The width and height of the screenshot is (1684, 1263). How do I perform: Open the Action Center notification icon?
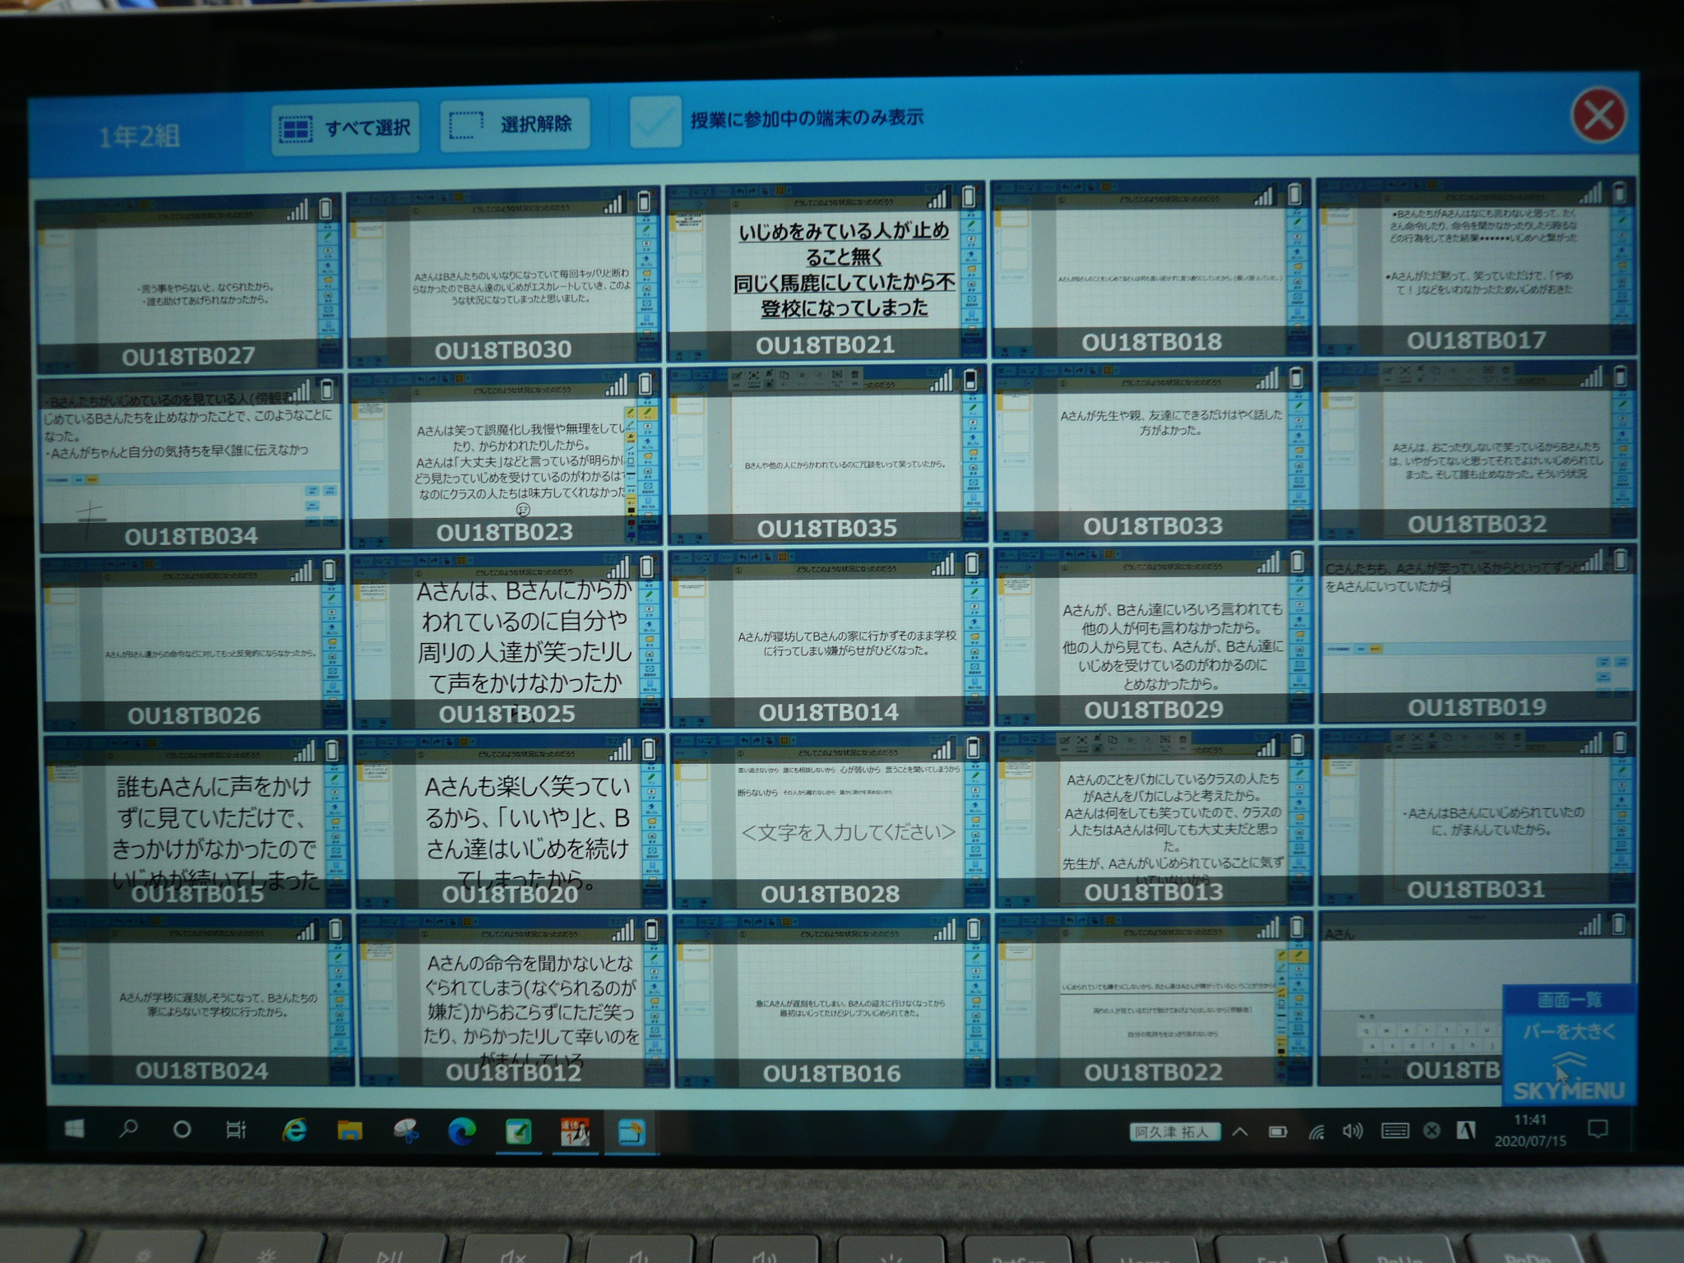1598,1130
